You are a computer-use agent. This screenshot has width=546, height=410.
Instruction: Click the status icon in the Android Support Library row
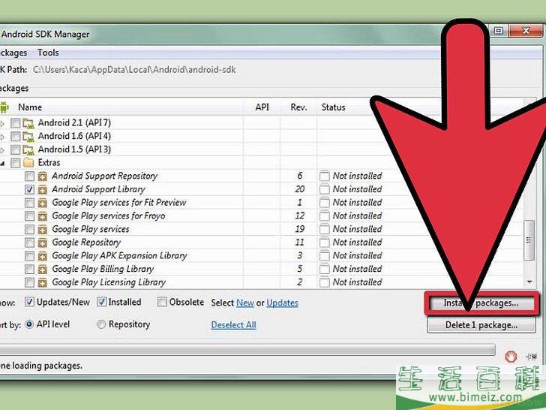tap(324, 189)
